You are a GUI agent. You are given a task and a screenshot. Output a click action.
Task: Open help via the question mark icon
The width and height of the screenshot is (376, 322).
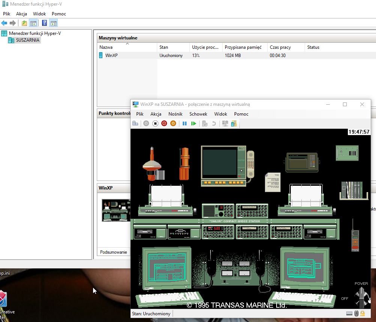(44, 23)
